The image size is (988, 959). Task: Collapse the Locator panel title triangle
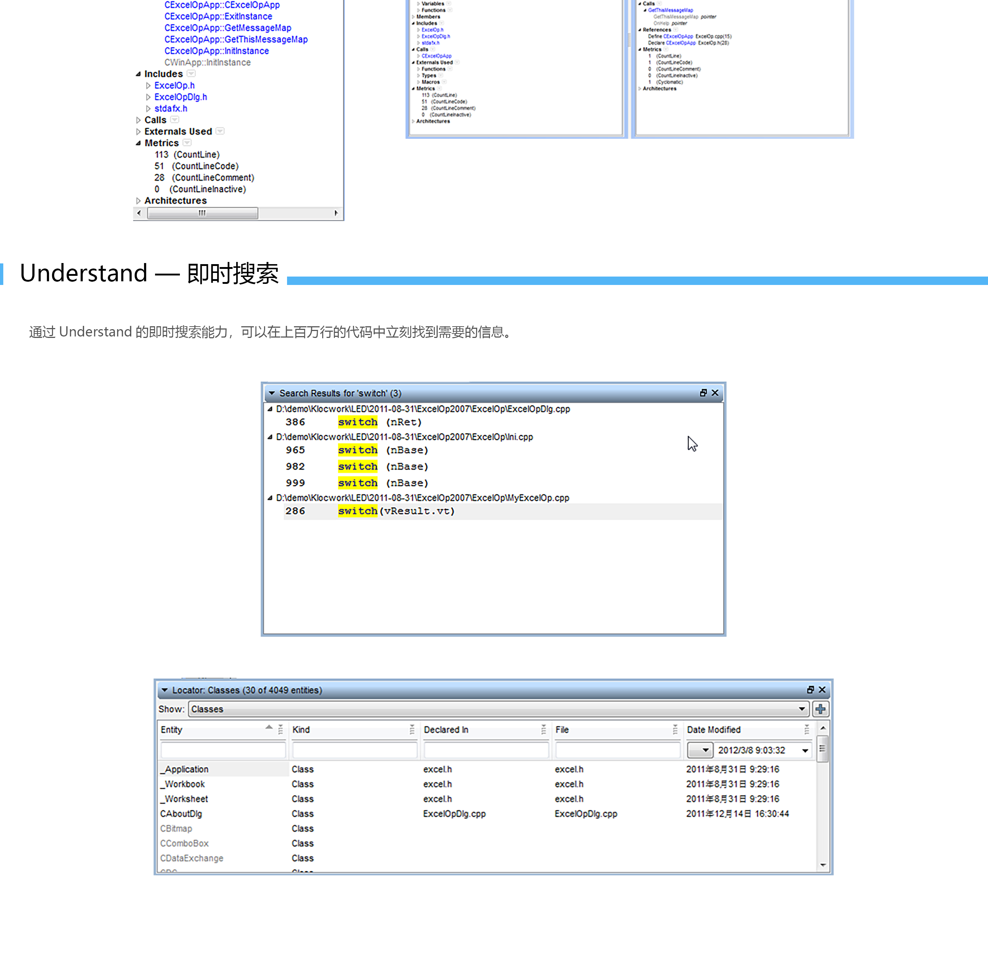click(164, 690)
